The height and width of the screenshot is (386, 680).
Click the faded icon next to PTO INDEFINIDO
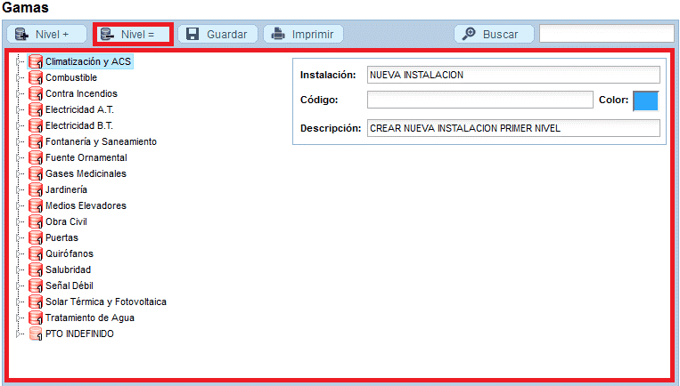point(36,334)
